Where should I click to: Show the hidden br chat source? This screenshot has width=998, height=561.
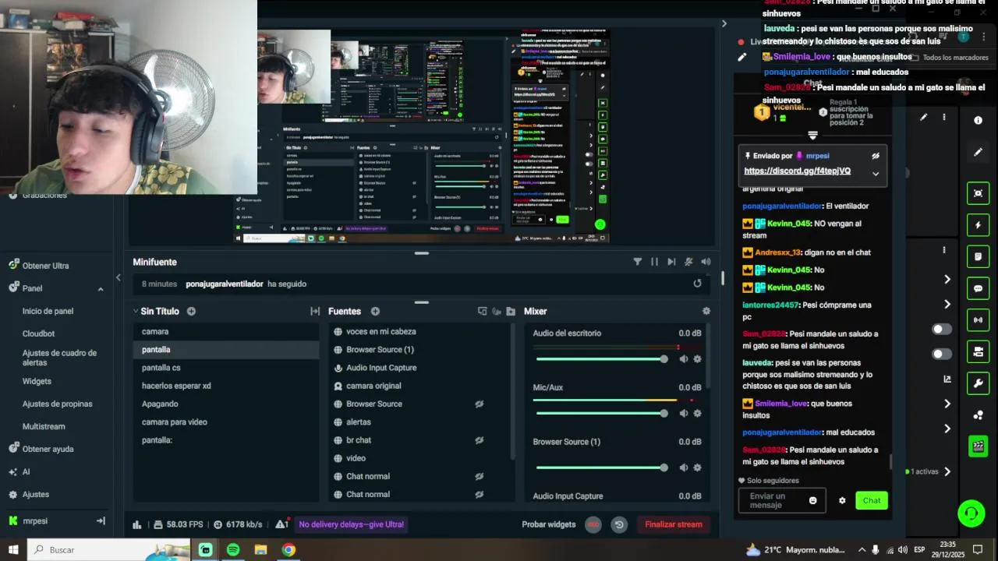(479, 440)
